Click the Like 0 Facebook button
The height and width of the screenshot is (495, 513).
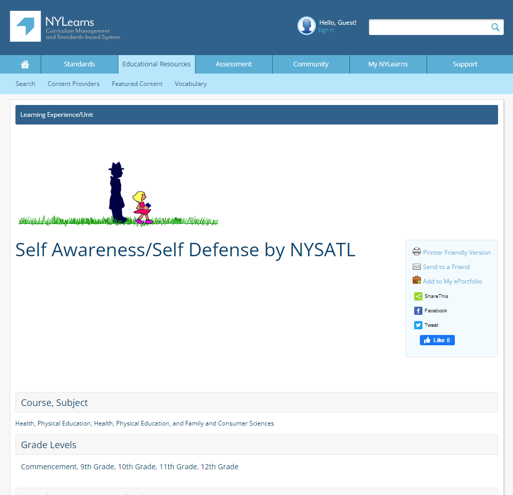[437, 340]
